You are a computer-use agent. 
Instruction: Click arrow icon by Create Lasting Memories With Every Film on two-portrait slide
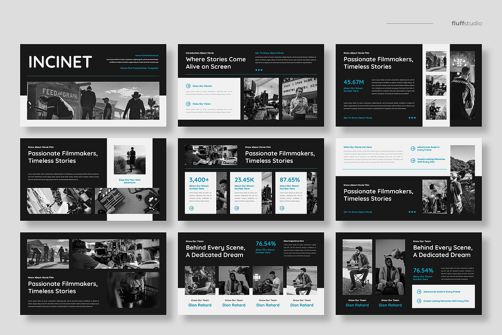point(419,301)
